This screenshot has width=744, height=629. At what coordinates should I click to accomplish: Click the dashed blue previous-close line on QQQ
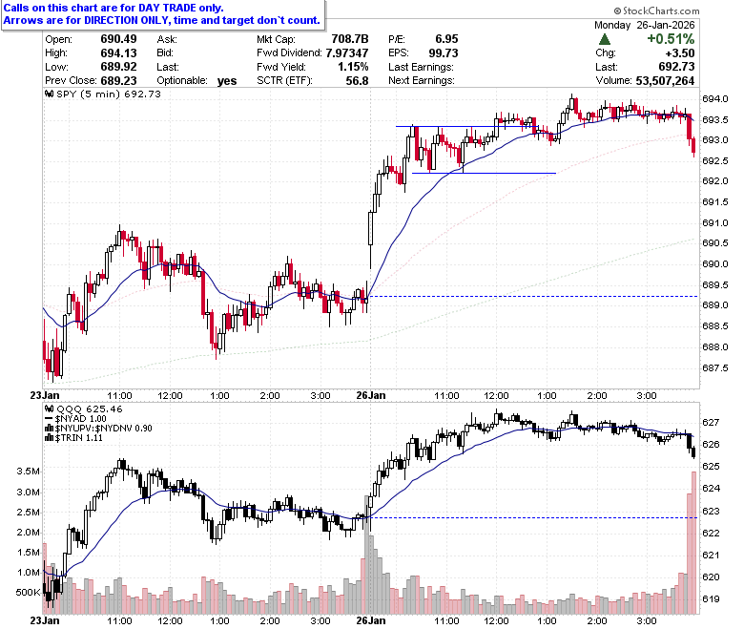tap(532, 517)
